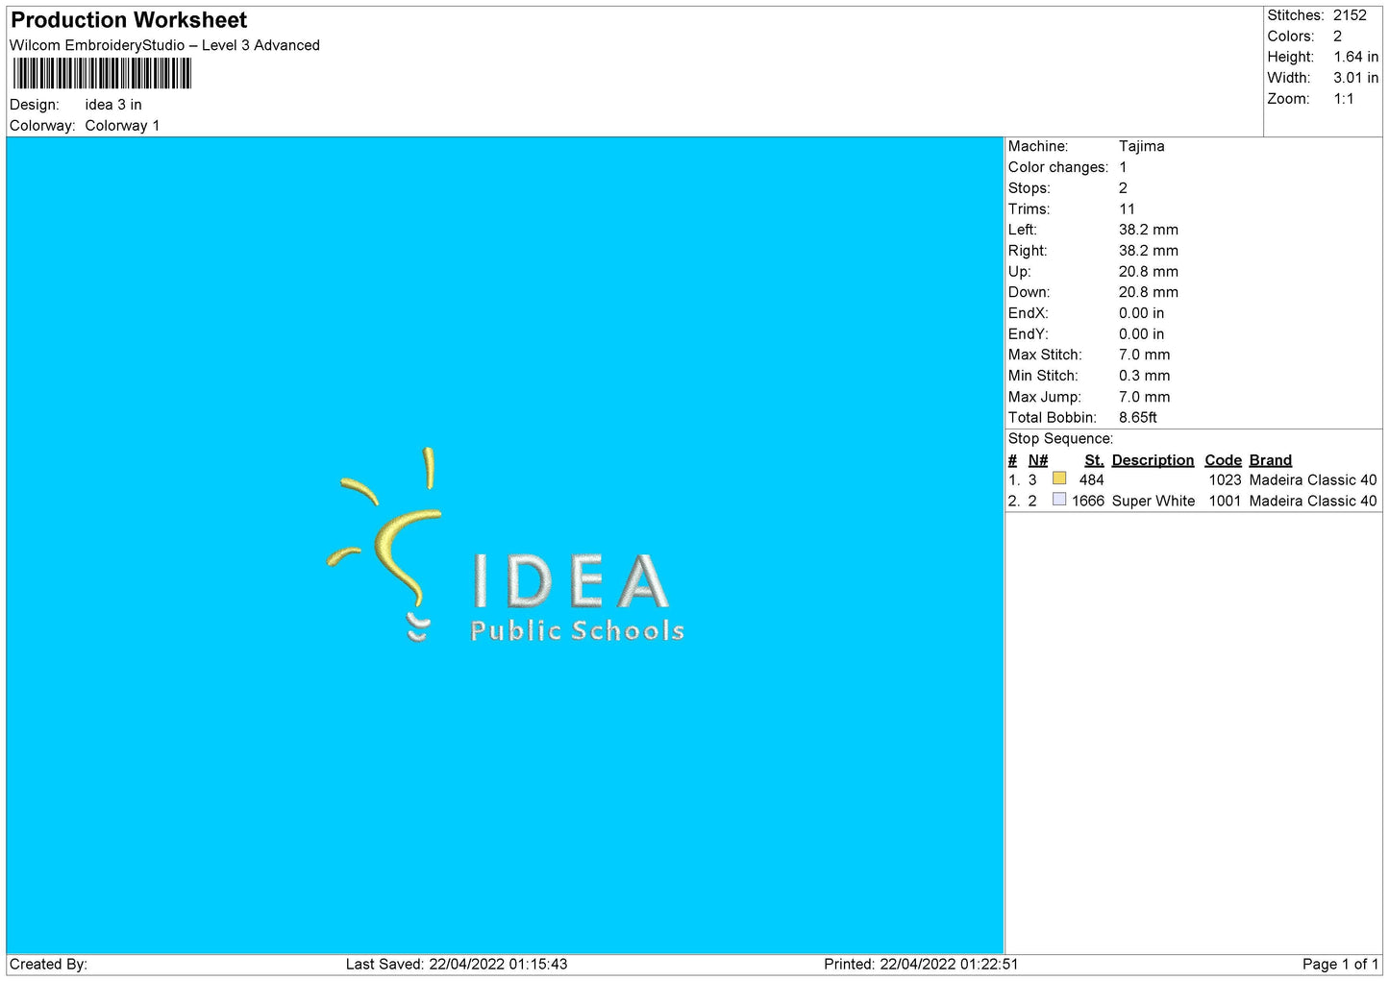Select 'Madeira Classic 40' in row 1
Viewport: 1389px width, 981px height.
1313,480
